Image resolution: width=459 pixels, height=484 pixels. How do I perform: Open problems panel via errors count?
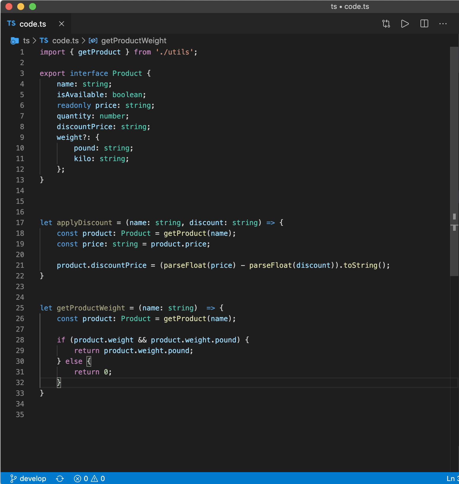pyautogui.click(x=81, y=478)
